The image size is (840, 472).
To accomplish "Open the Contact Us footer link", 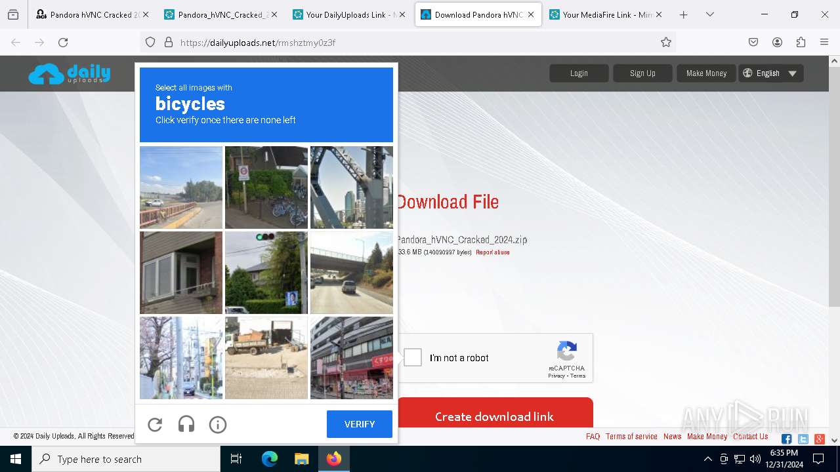I will point(751,437).
